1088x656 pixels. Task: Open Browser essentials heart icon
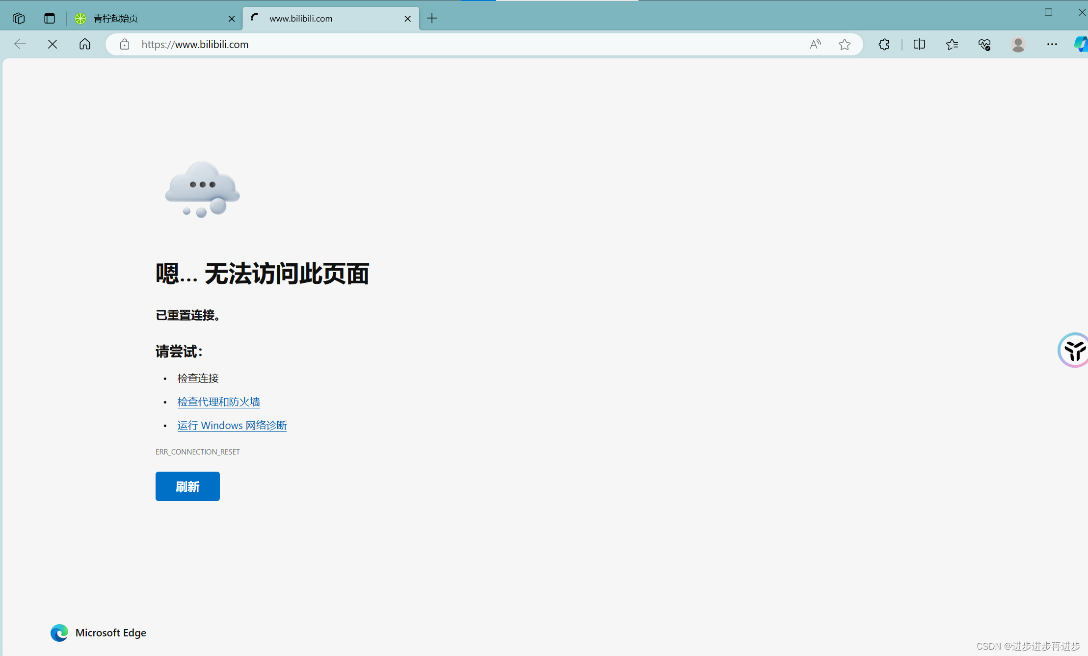click(x=984, y=44)
